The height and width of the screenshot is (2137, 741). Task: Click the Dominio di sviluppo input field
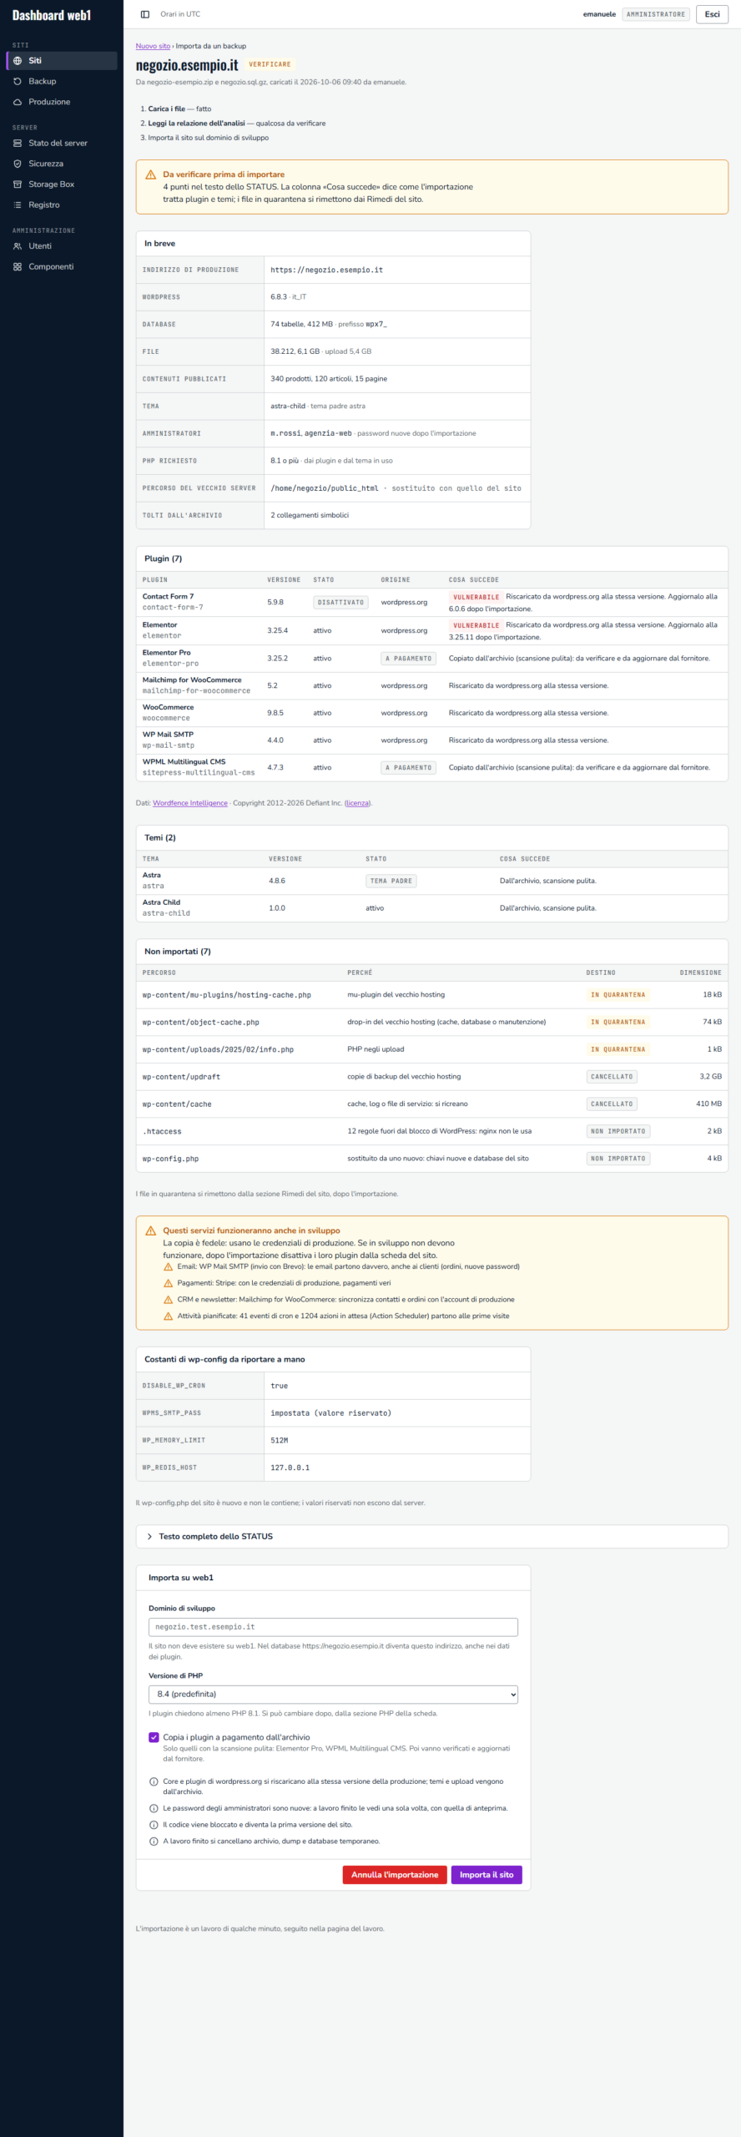tap(333, 1627)
